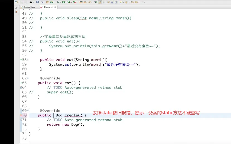The width and height of the screenshot is (231, 144).
Task: Open the Run button dropdown arrow
Action: (67, 2)
